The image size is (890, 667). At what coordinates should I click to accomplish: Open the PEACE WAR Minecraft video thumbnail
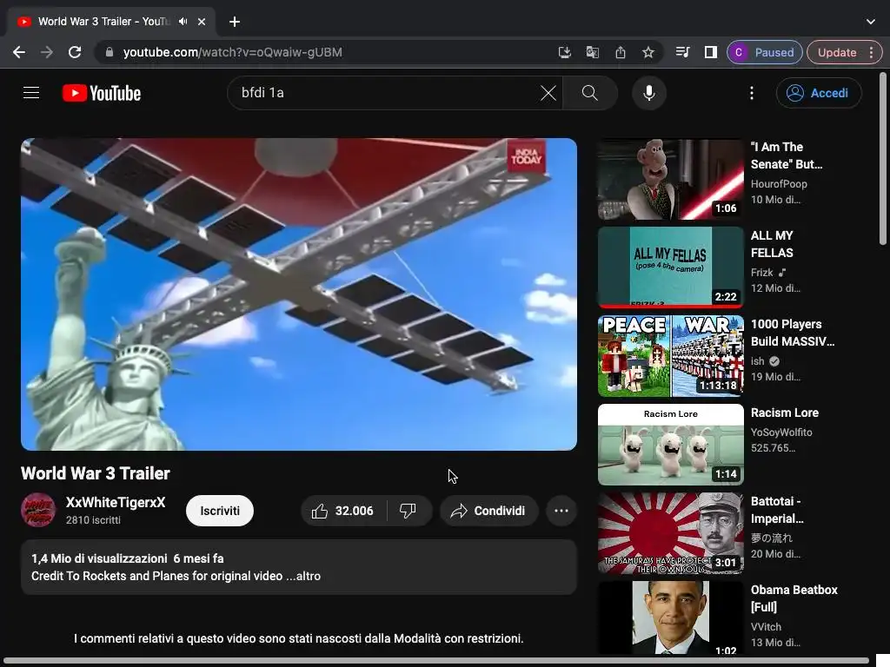(x=670, y=355)
